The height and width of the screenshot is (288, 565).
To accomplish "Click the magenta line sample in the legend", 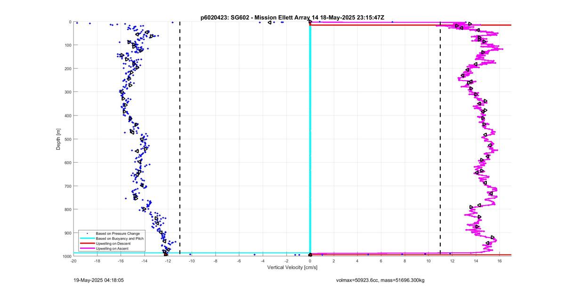I will (87, 248).
